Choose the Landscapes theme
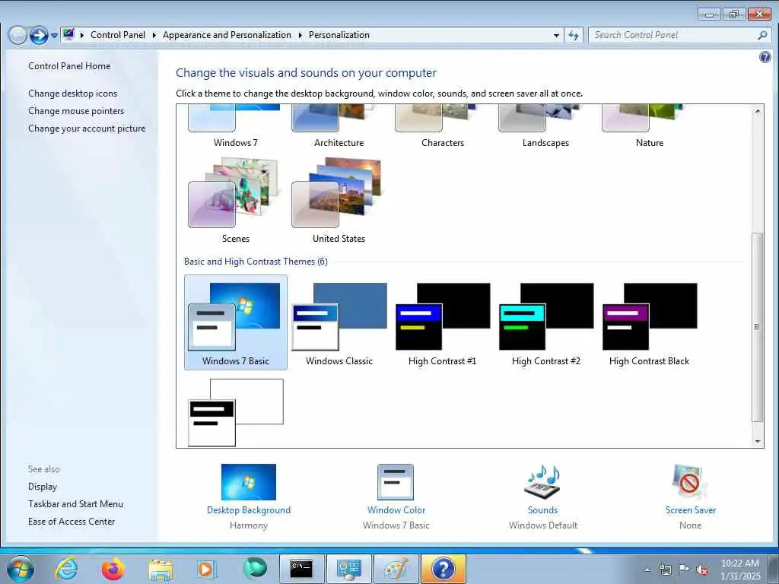 pyautogui.click(x=546, y=127)
